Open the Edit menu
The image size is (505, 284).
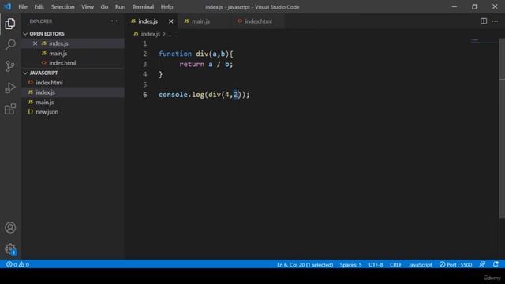pyautogui.click(x=39, y=7)
